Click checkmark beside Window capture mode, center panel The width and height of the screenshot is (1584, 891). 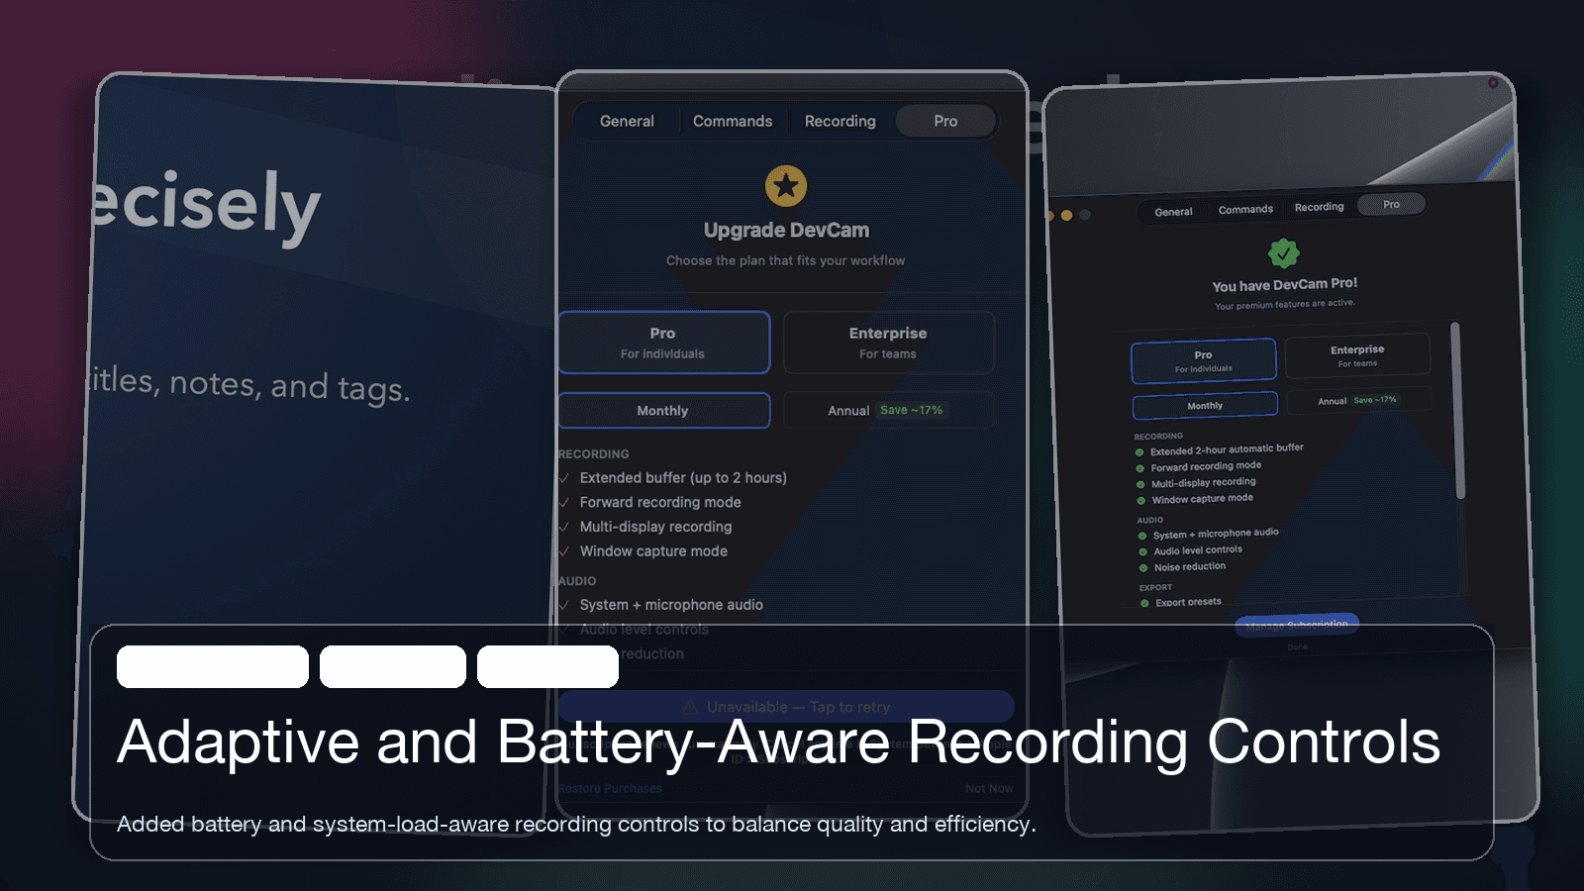(564, 551)
